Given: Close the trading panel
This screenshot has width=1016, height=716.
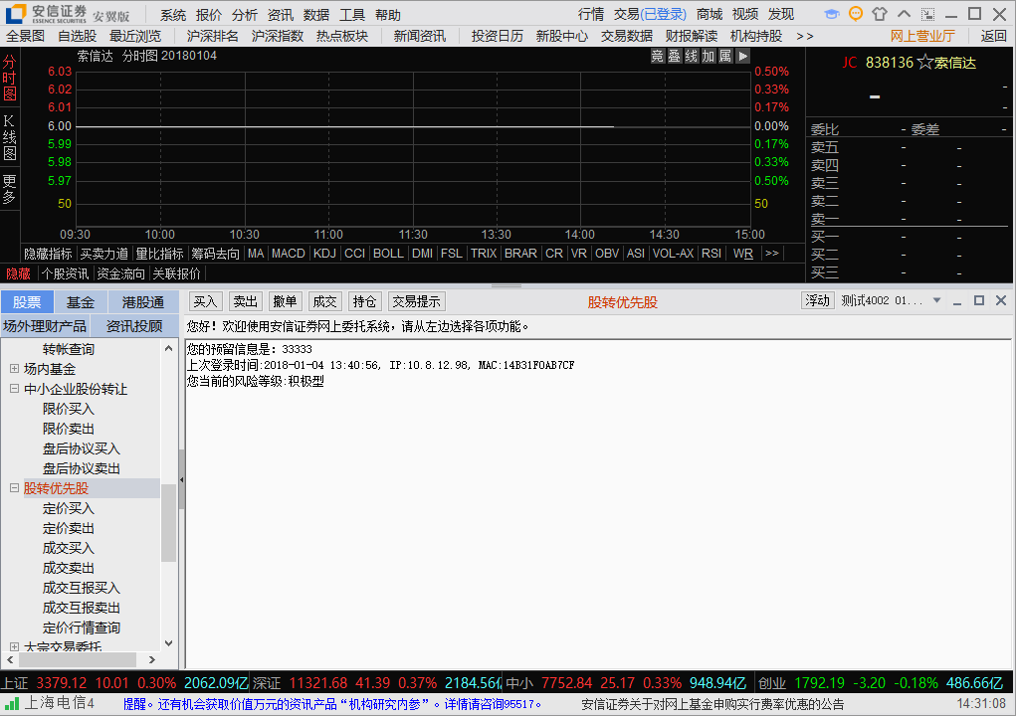Looking at the screenshot, I should point(1001,300).
